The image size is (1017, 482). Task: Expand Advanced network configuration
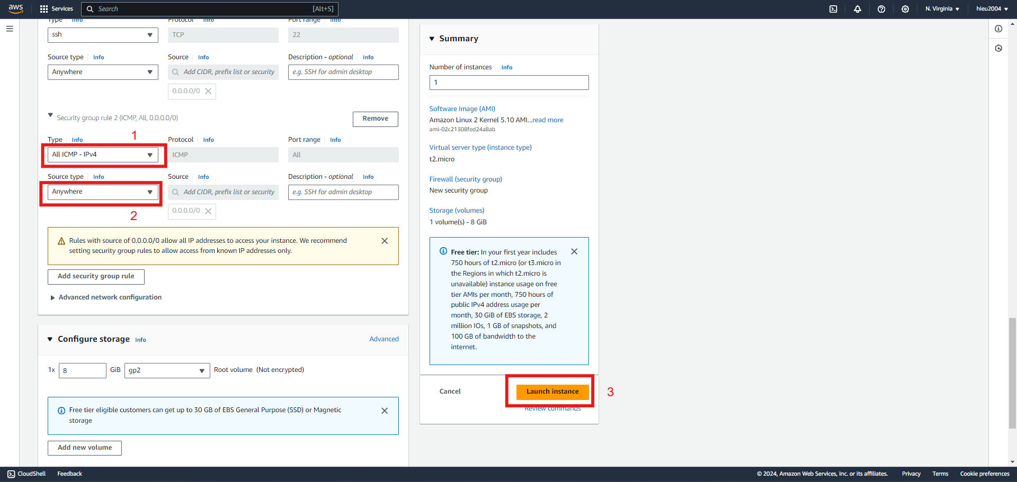[x=105, y=297]
